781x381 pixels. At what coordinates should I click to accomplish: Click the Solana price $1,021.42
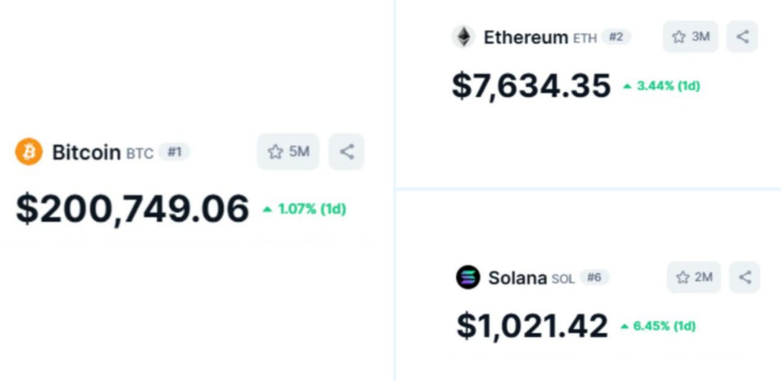tap(532, 325)
